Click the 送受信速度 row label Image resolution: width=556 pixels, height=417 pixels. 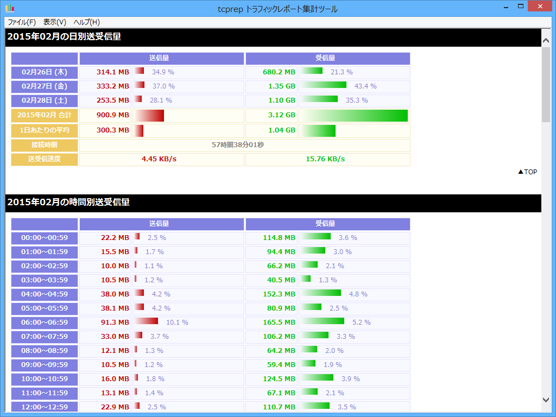click(x=43, y=159)
